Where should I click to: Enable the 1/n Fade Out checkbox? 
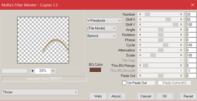click(x=124, y=83)
